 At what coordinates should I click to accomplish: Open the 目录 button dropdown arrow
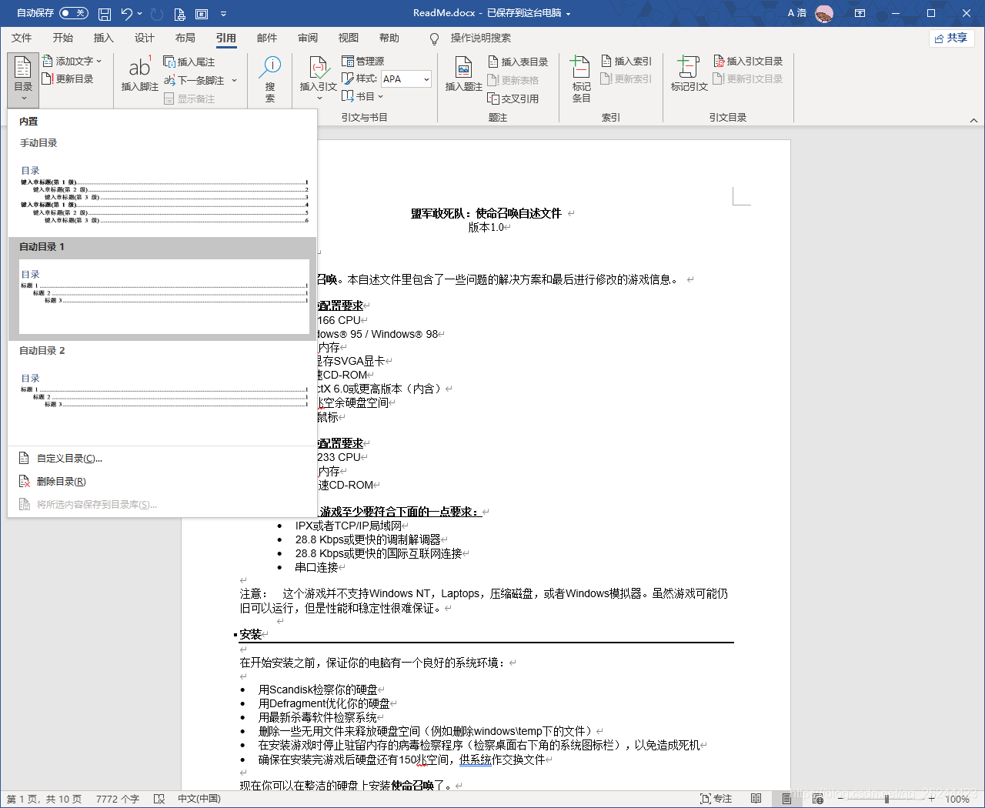point(23,98)
